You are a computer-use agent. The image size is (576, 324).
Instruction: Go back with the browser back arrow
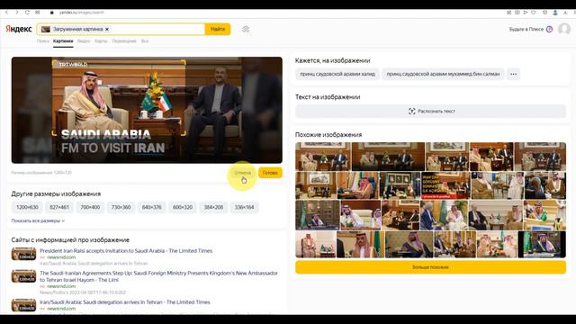6,12
